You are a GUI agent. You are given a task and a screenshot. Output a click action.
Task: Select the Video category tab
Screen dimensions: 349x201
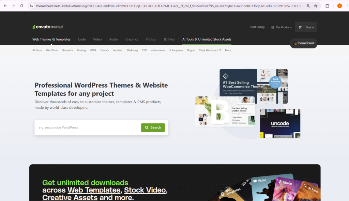tap(97, 40)
